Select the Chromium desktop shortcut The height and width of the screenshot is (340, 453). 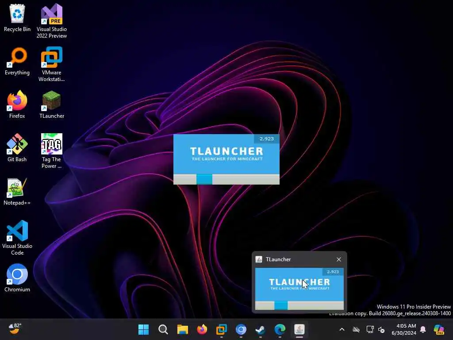[x=17, y=278]
